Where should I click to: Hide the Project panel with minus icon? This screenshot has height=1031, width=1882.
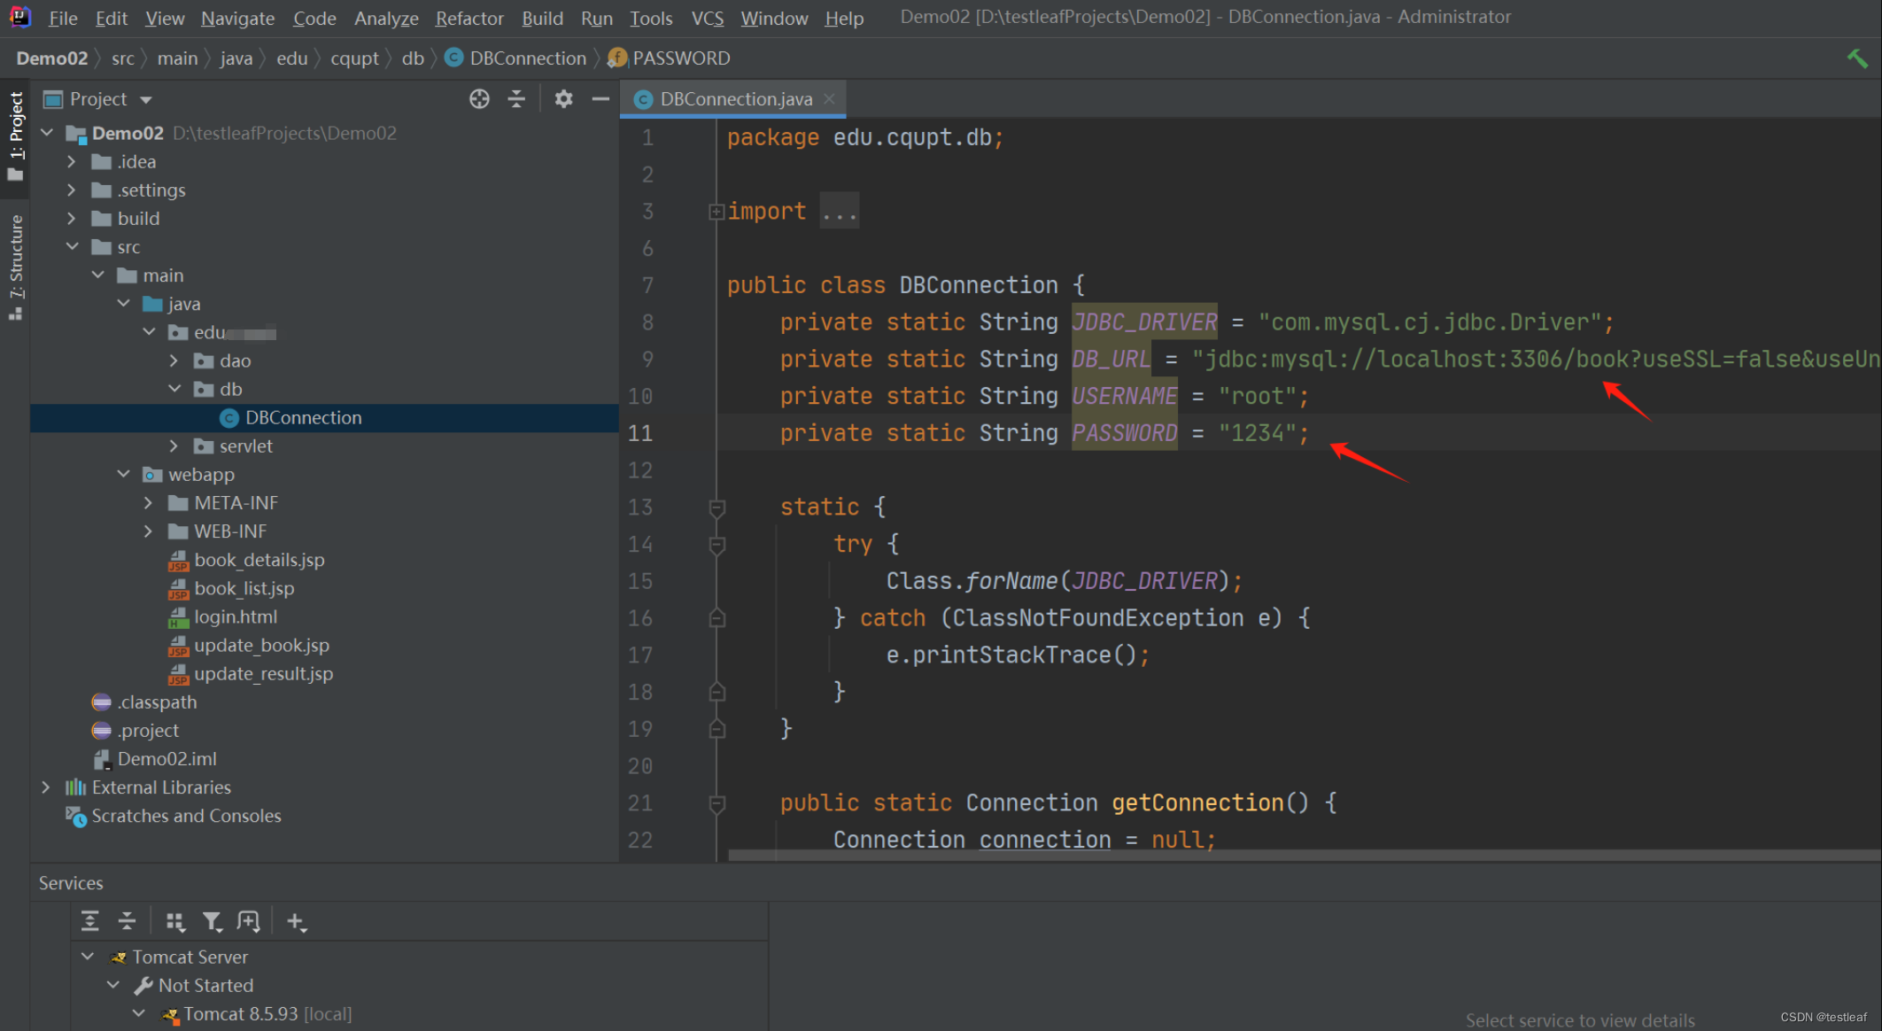coord(600,99)
